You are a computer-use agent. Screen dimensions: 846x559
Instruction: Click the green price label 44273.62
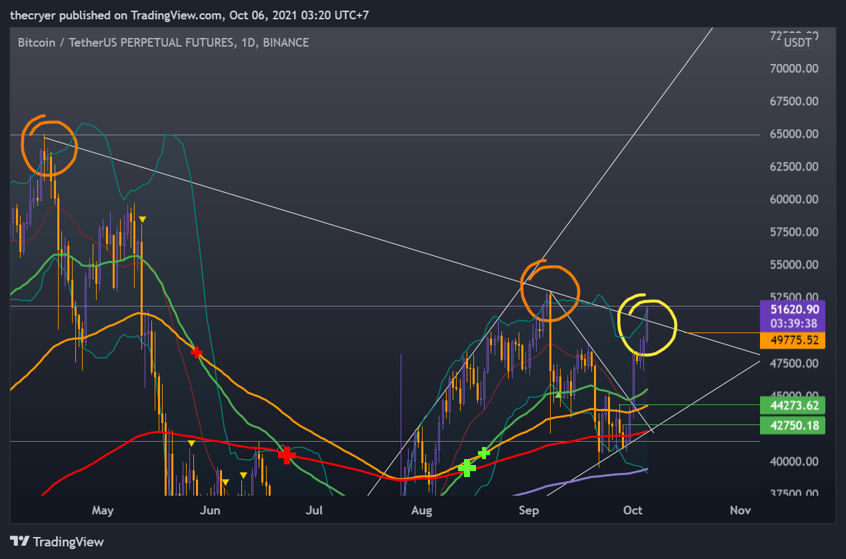tap(793, 404)
